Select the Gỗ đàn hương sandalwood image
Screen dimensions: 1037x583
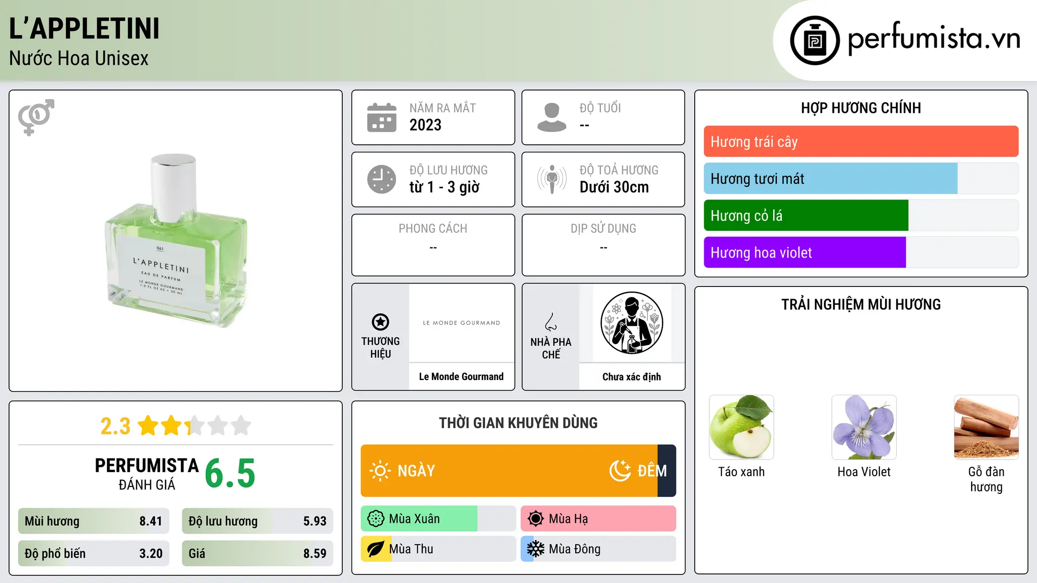pyautogui.click(x=986, y=427)
